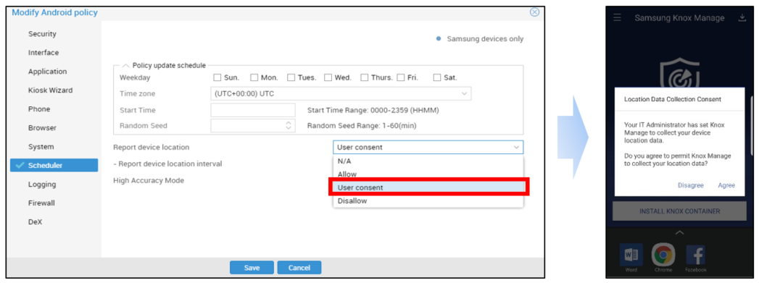The image size is (759, 283).
Task: Tap the download icon in Knox Manage
Action: point(742,18)
